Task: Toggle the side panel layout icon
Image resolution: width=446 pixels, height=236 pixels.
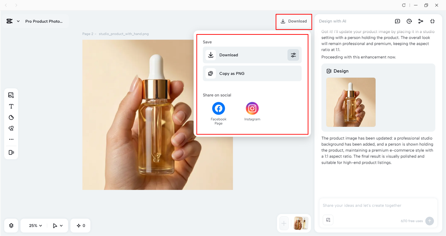Action: tap(11, 152)
